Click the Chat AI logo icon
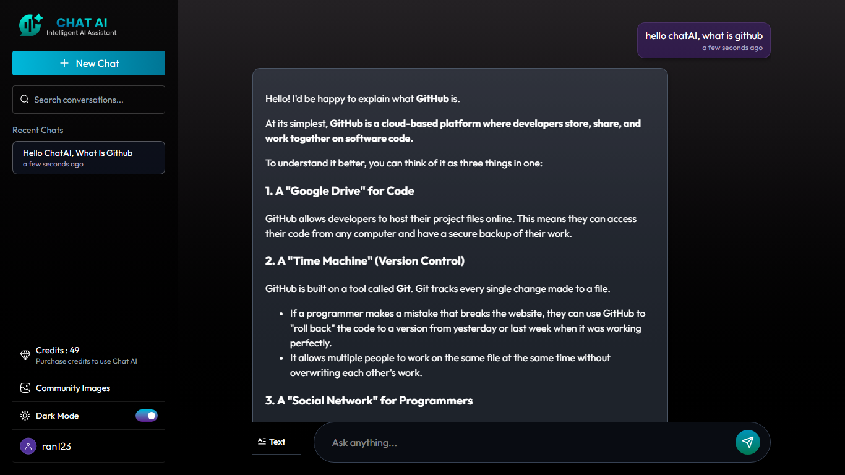The width and height of the screenshot is (845, 475). (30, 24)
